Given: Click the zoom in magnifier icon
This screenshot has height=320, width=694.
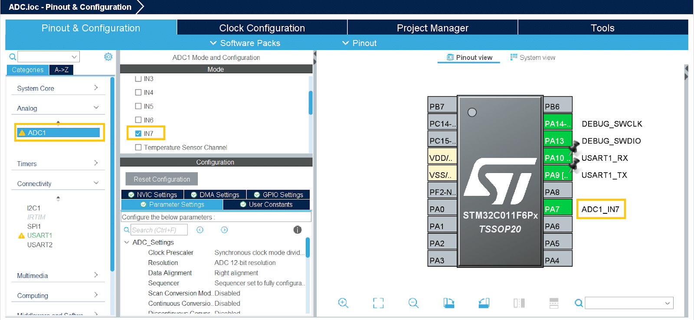Looking at the screenshot, I should (x=343, y=303).
